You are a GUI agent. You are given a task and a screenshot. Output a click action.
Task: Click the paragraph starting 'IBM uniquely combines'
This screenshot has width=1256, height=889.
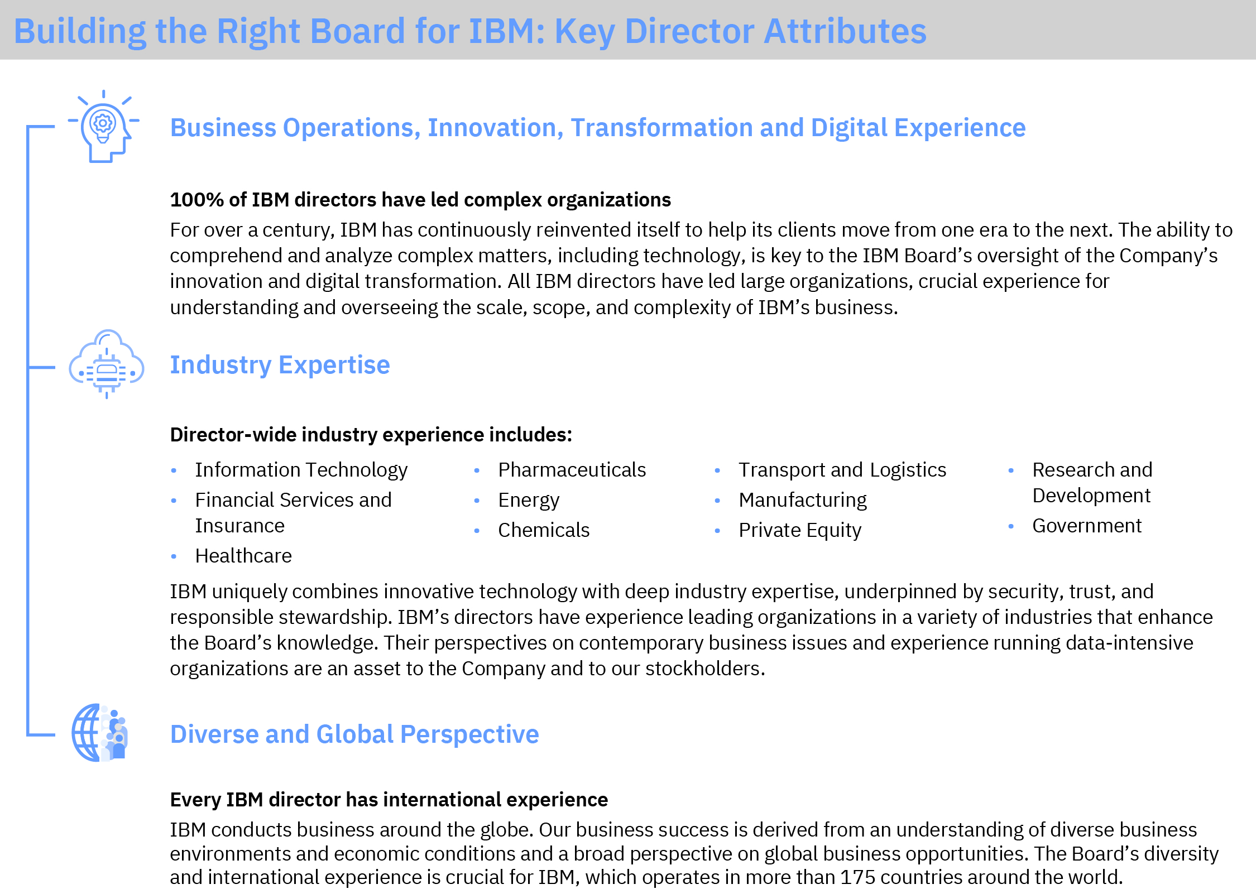click(x=691, y=630)
